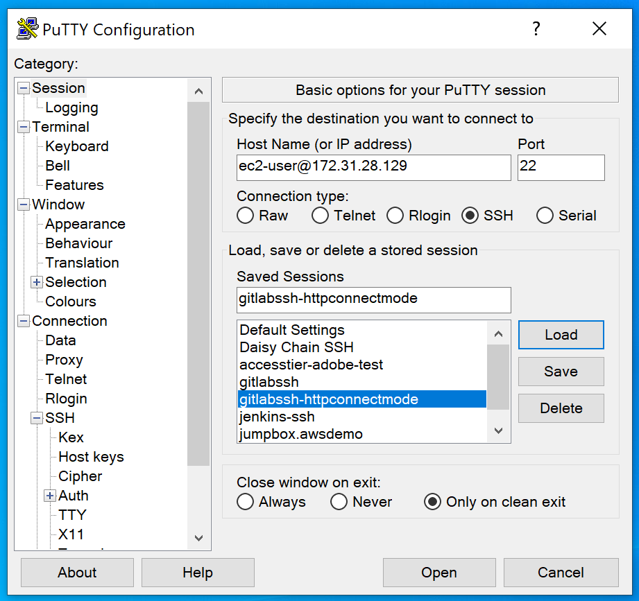Open the Translation category

pyautogui.click(x=82, y=263)
